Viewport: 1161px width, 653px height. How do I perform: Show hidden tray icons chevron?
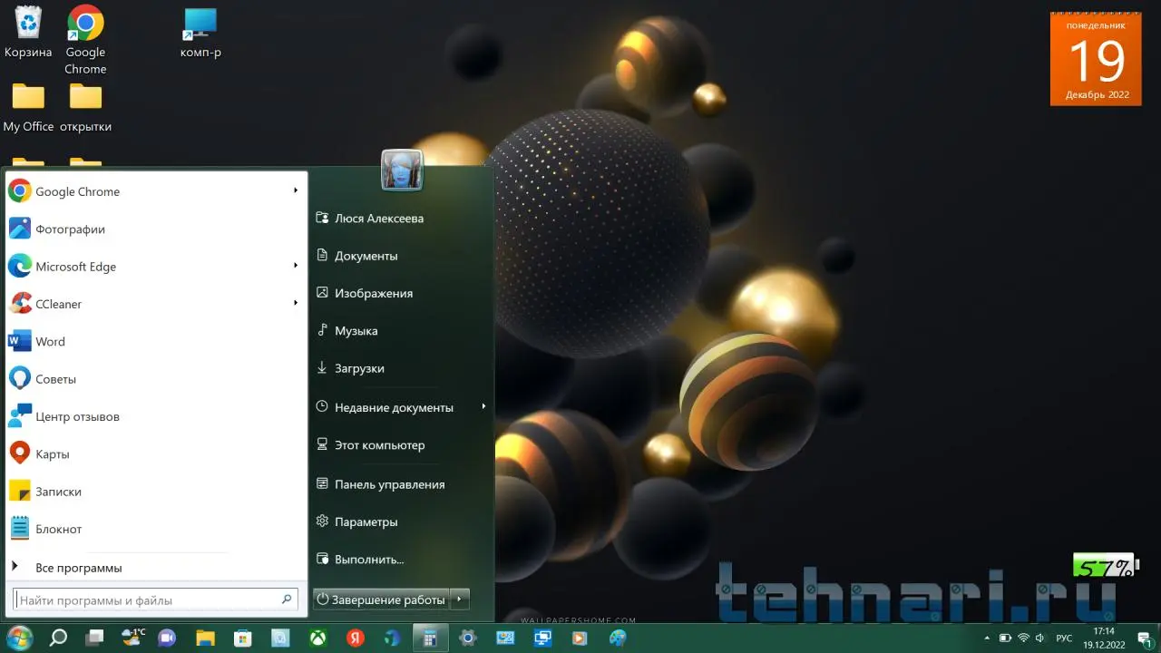[x=988, y=638]
